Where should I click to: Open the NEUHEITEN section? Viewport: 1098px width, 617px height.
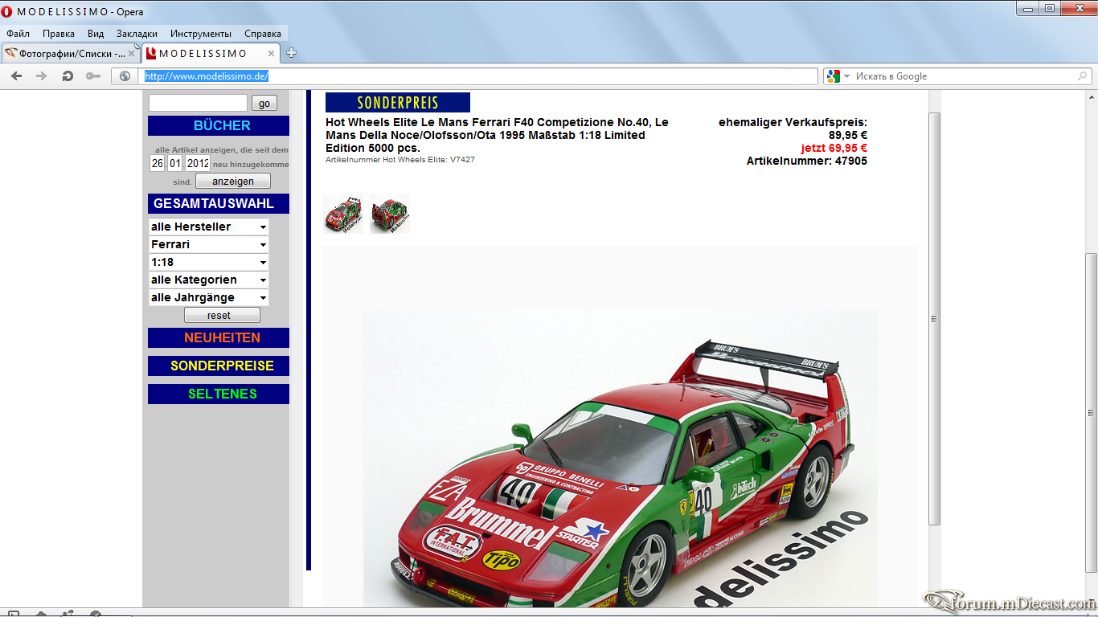pyautogui.click(x=219, y=337)
